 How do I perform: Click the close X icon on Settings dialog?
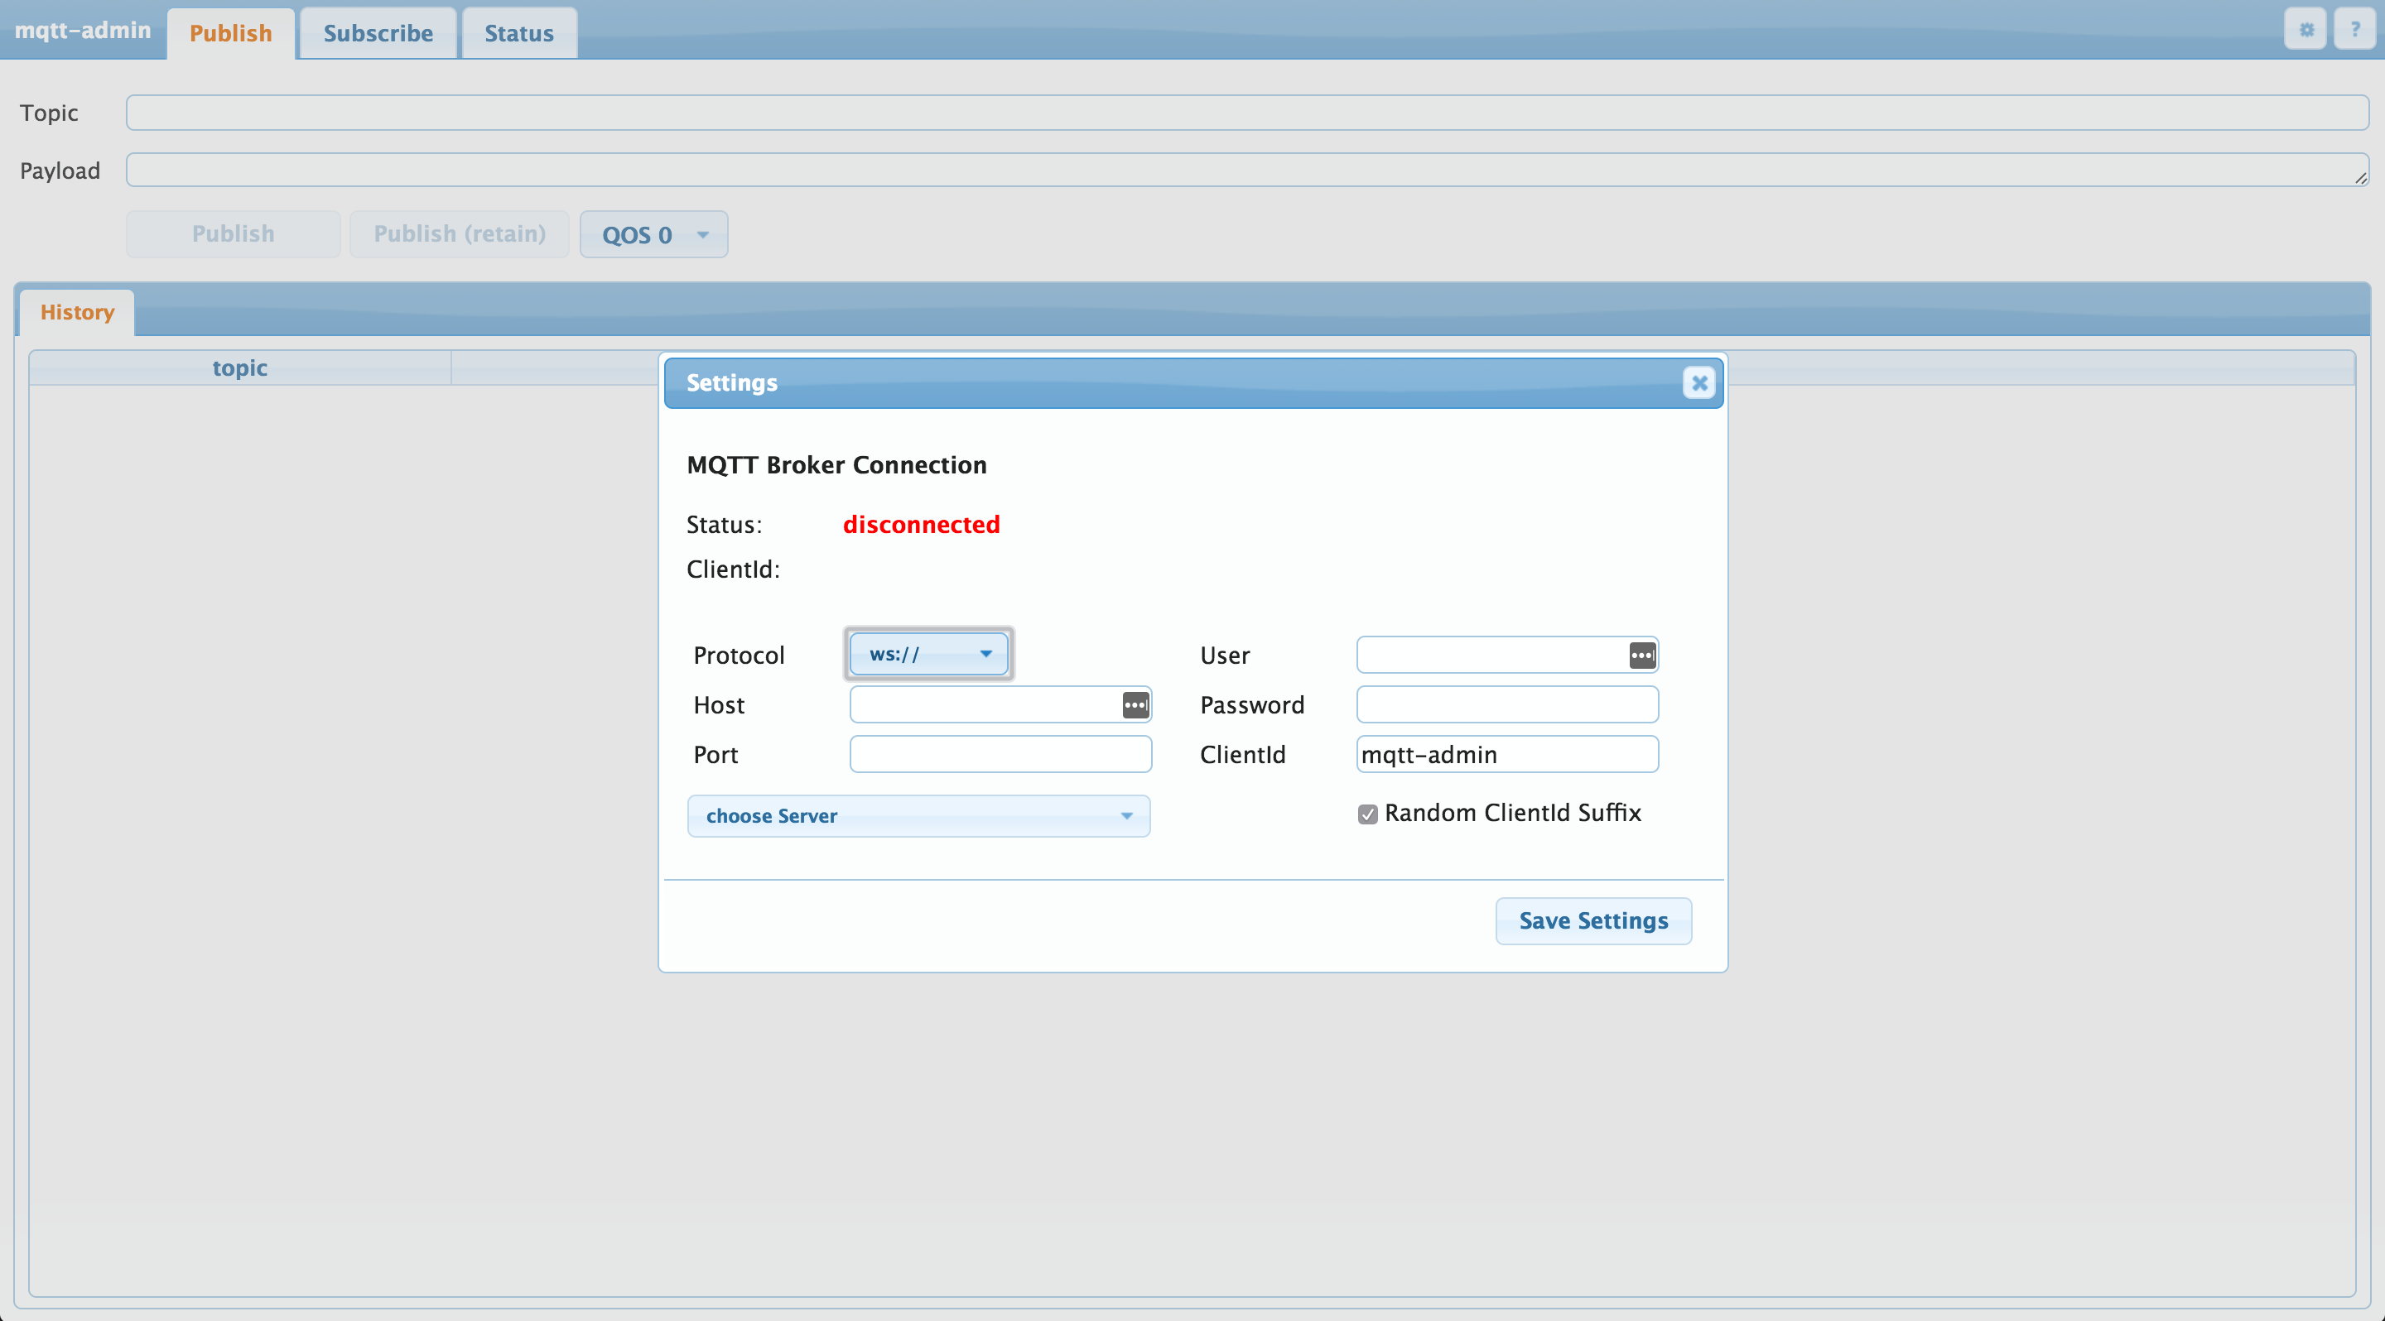[1698, 382]
